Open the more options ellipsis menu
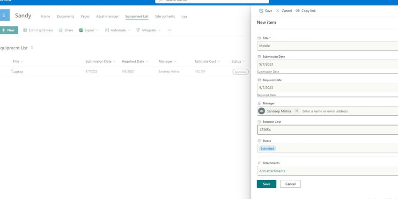Image resolution: width=398 pixels, height=199 pixels. point(170,30)
